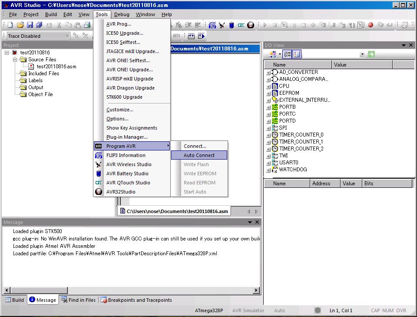Select test20110816.asm in the Source Files tree
Viewport: 417px width, 317px height.
(56, 67)
